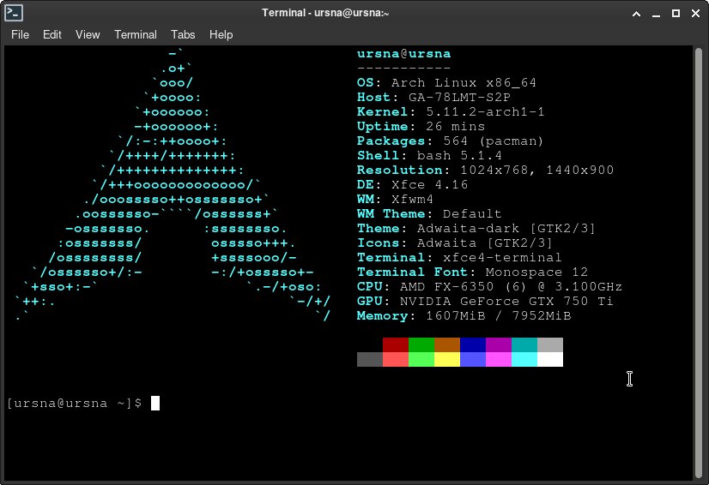Click the dark blue color block
This screenshot has width=709, height=485.
point(472,345)
